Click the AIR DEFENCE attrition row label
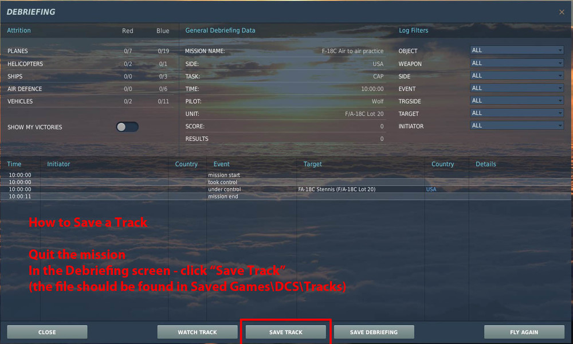 click(x=25, y=89)
